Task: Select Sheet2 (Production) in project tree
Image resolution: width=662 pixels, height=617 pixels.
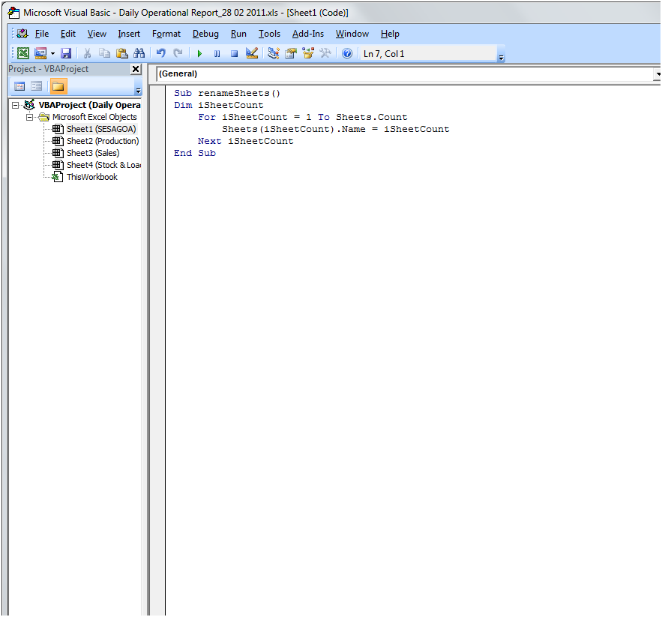Action: pos(102,141)
